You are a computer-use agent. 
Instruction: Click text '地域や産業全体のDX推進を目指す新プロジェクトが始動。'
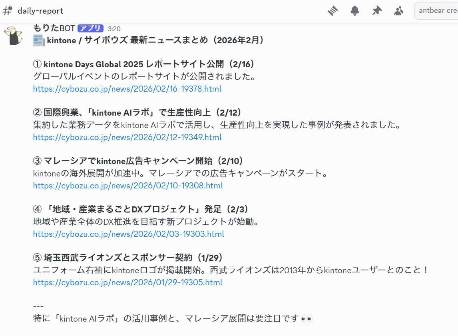[x=146, y=222]
